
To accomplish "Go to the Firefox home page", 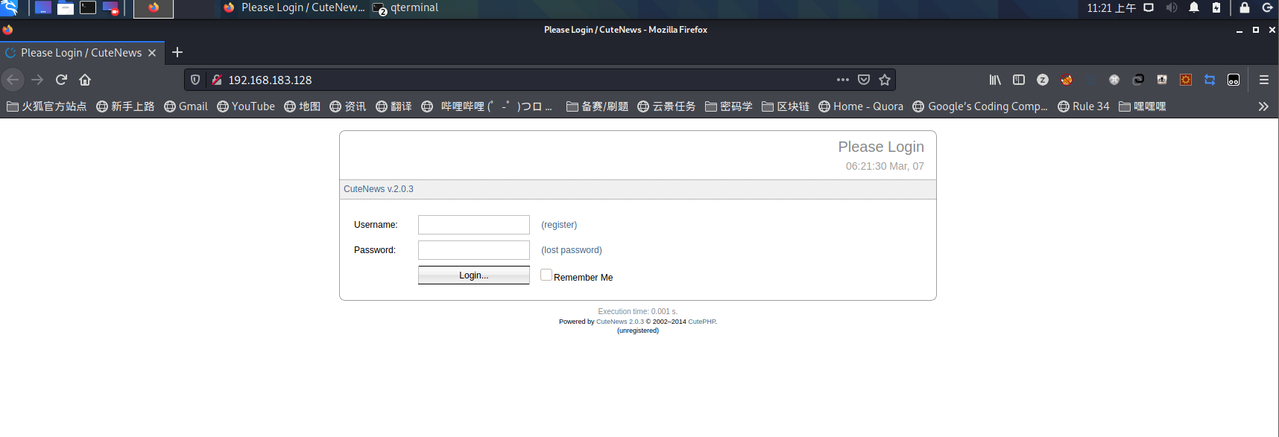I will point(85,80).
